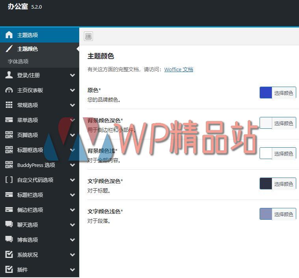The width and height of the screenshot is (299, 278).
Task: Open the 主题选项 menu section
Action: pyautogui.click(x=39, y=35)
